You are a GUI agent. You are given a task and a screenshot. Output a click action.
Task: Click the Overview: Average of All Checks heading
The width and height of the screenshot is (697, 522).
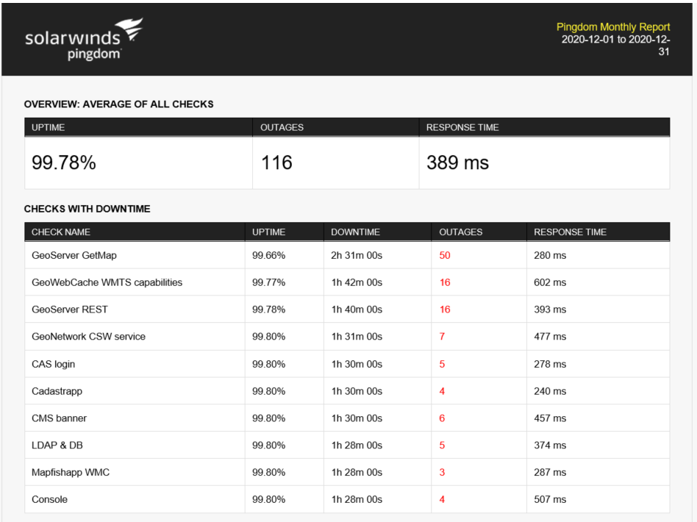point(118,104)
